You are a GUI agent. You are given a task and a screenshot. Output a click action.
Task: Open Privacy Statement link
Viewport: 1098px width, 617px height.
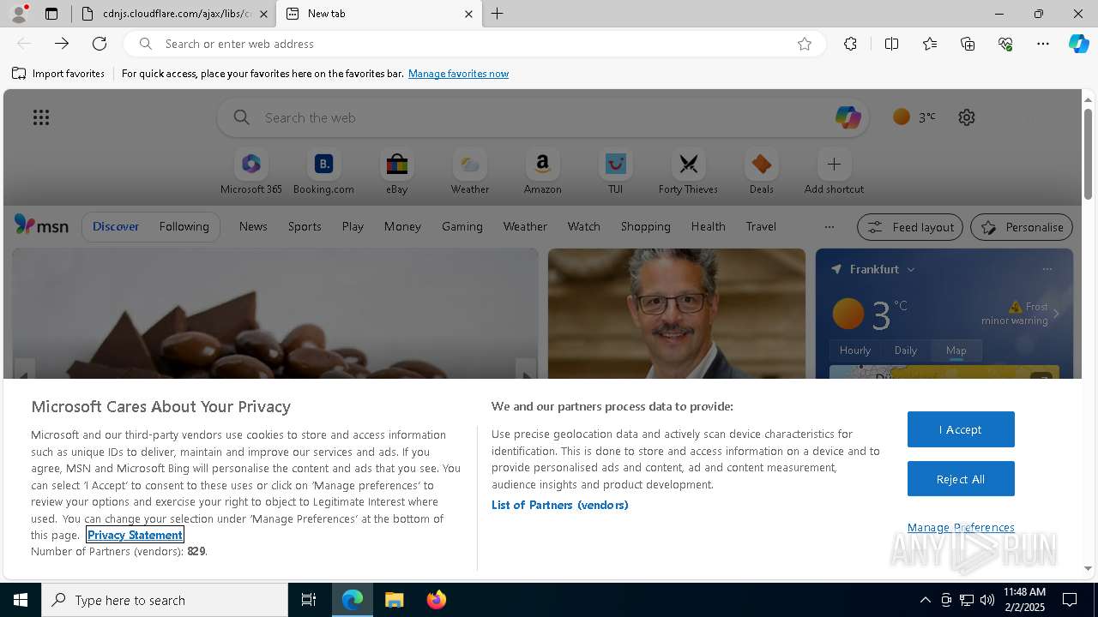point(135,535)
